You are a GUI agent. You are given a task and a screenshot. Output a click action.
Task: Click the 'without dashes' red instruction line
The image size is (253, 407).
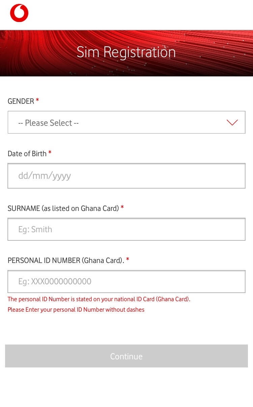click(76, 309)
